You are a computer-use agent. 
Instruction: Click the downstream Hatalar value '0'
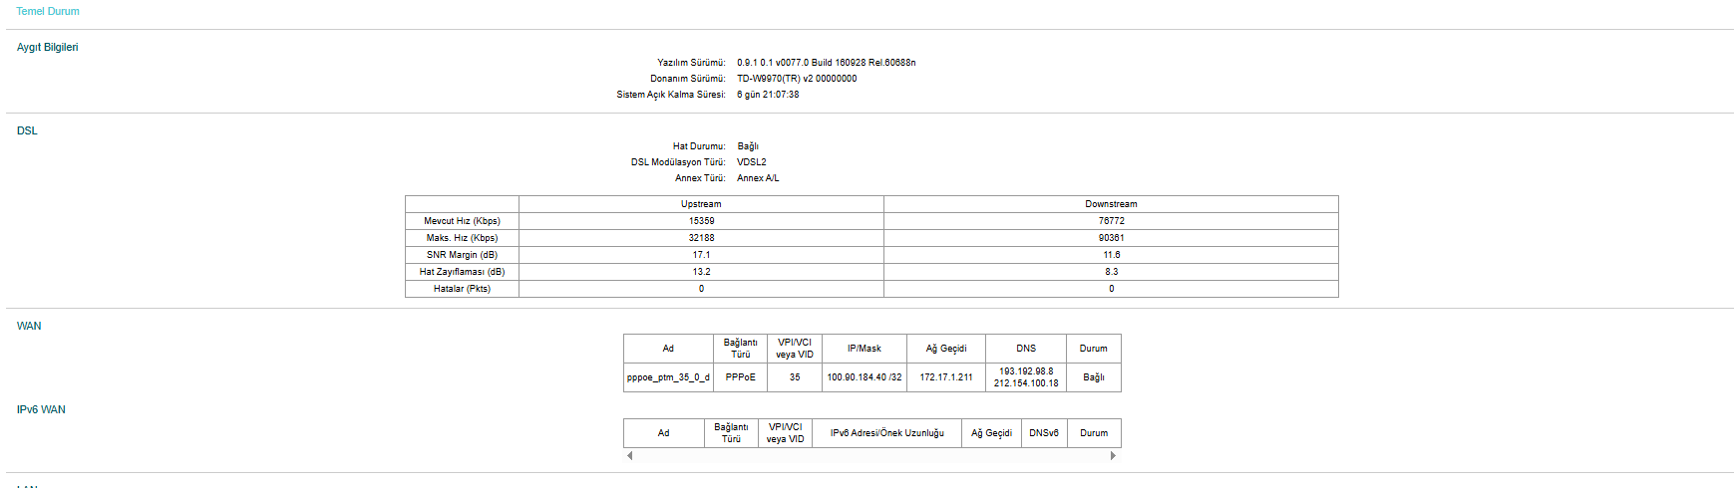[1111, 289]
